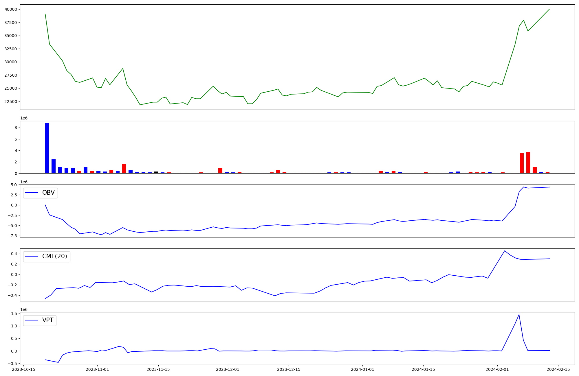Click the 1e6 multiplier above volume chart
The width and height of the screenshot is (579, 376).
(x=24, y=118)
